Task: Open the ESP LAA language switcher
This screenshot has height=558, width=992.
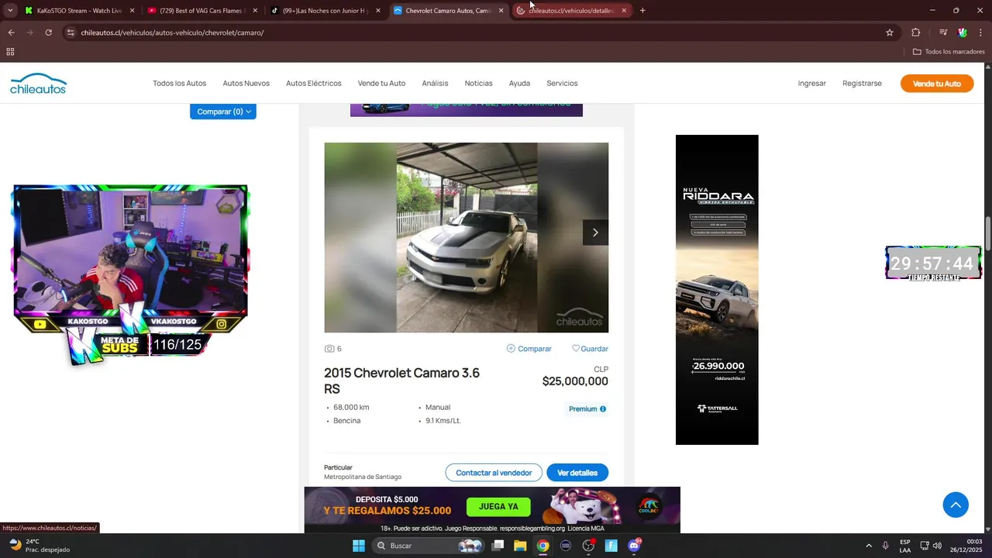Action: (905, 546)
